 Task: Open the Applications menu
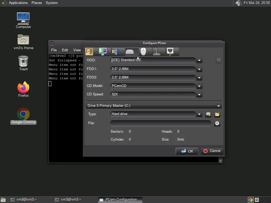coord(18,3)
